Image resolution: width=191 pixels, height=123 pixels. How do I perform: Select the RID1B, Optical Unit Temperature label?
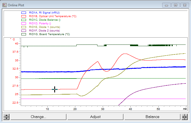click(x=52, y=16)
